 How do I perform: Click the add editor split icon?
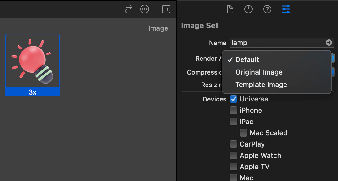tap(166, 9)
